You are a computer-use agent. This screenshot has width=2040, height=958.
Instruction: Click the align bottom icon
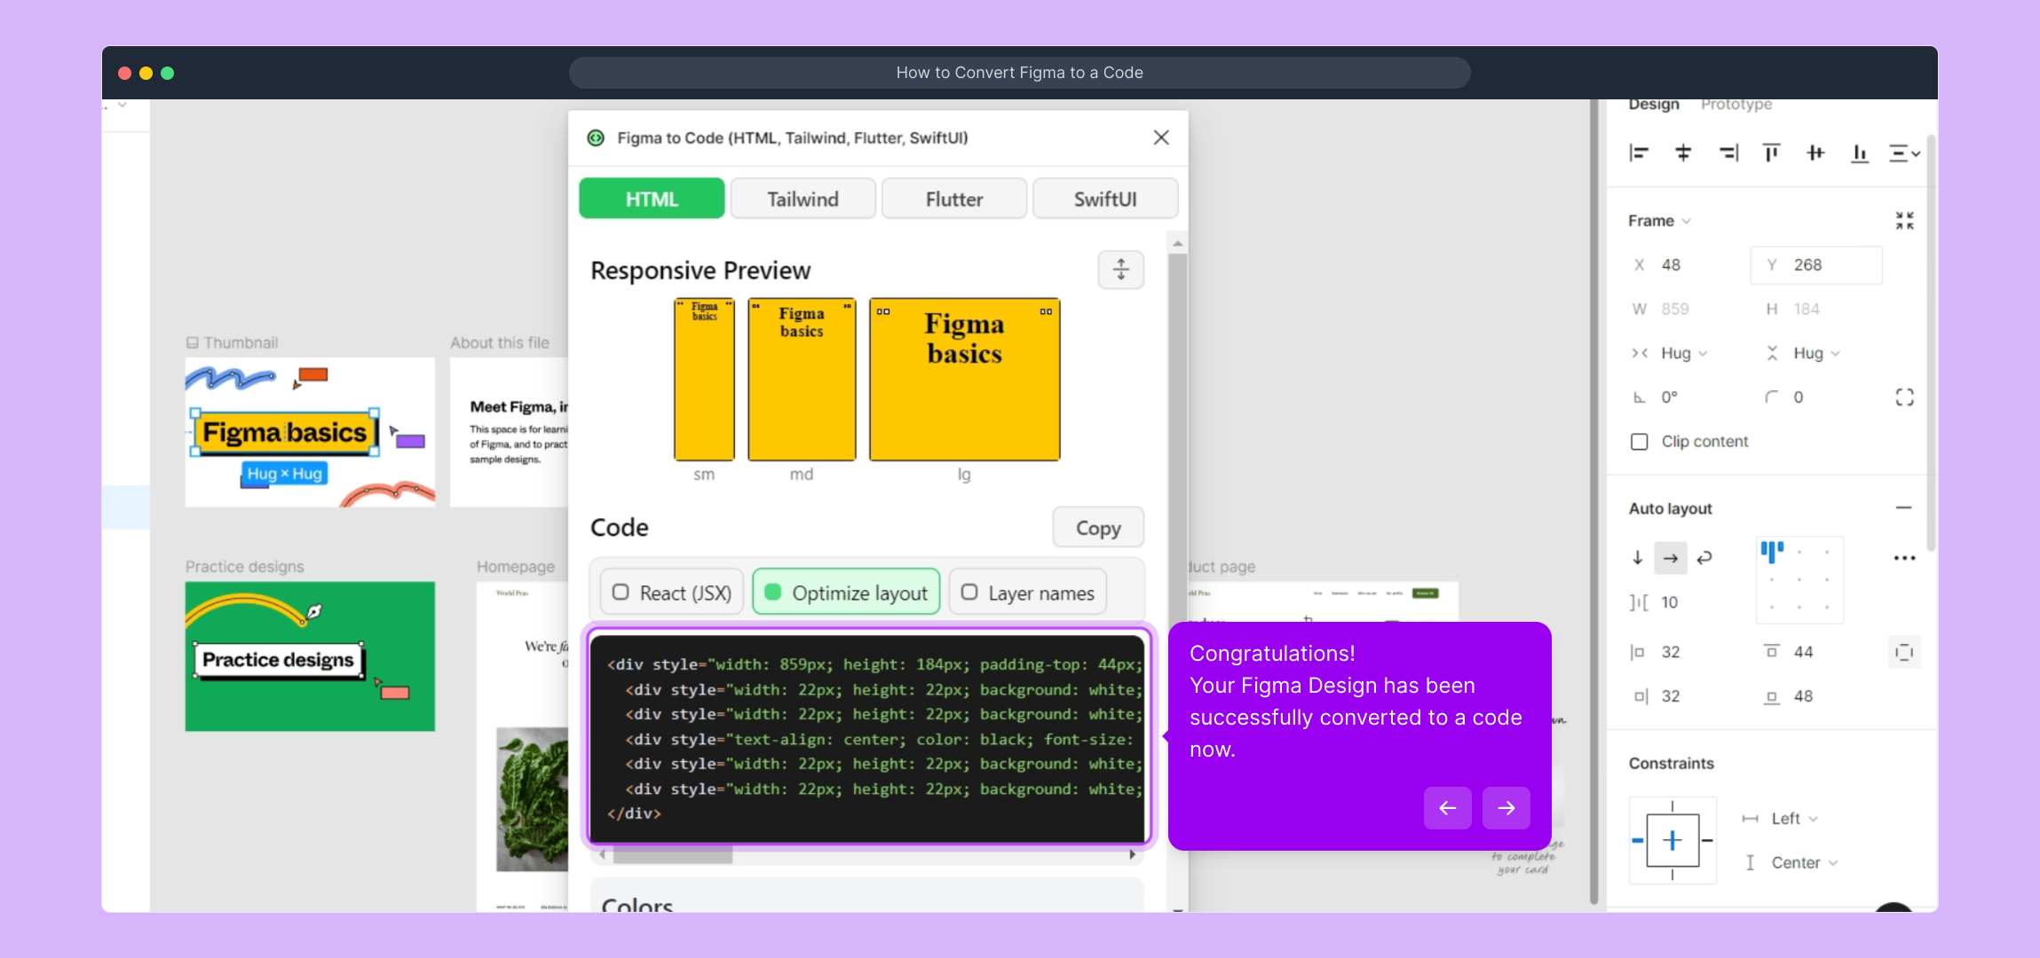[1860, 153]
